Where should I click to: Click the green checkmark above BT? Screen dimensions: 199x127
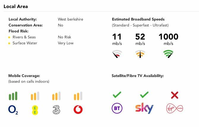[117, 95]
